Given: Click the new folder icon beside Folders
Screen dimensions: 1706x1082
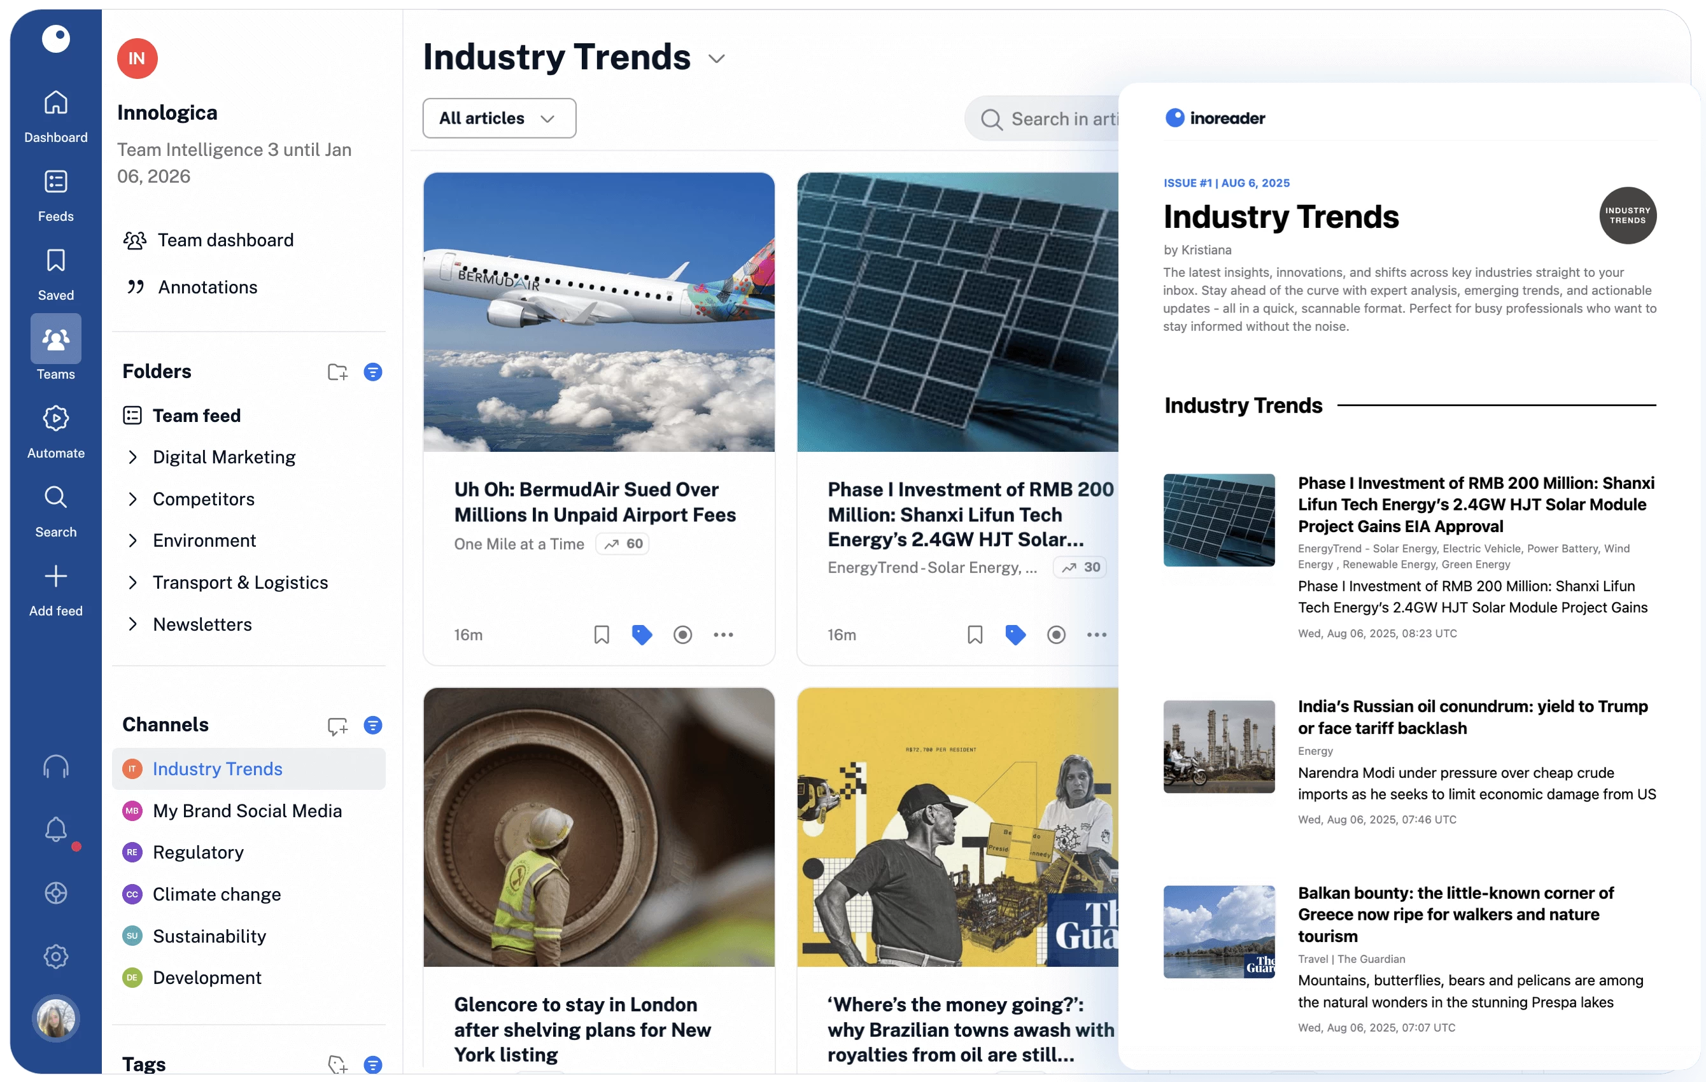Looking at the screenshot, I should [x=338, y=372].
